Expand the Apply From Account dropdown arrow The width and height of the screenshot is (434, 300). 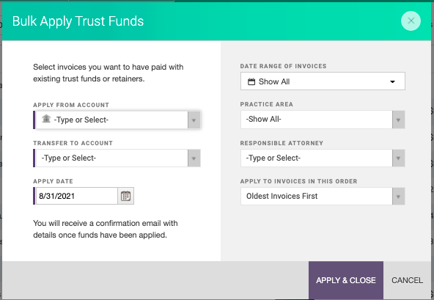pos(194,120)
